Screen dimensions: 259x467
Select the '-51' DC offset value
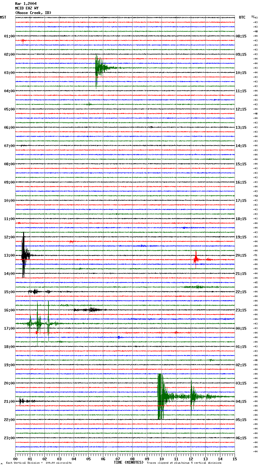[x=256, y=255]
